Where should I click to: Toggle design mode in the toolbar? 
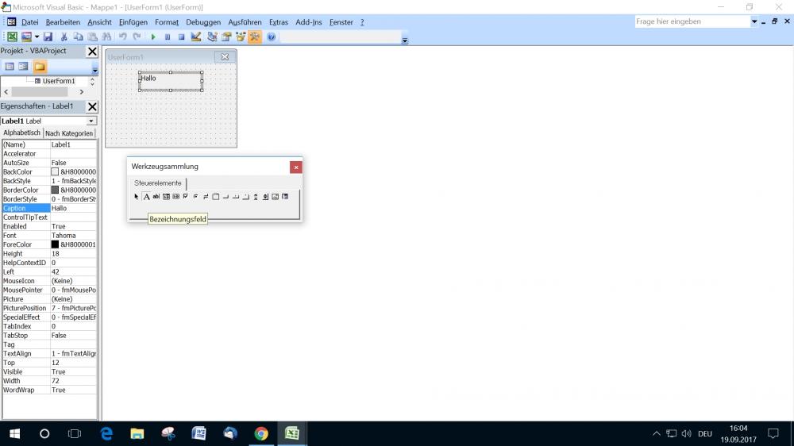click(196, 37)
